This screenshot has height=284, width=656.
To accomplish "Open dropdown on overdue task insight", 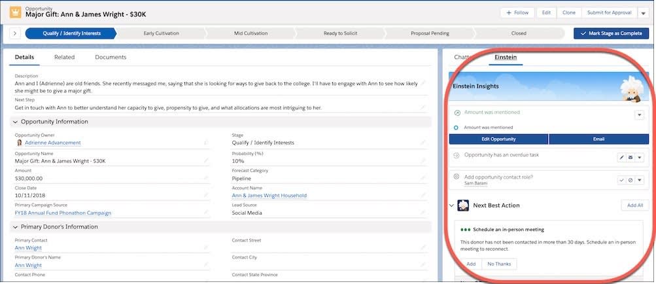I will [639, 158].
